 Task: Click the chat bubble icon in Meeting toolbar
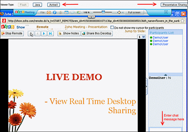coord(72,12)
